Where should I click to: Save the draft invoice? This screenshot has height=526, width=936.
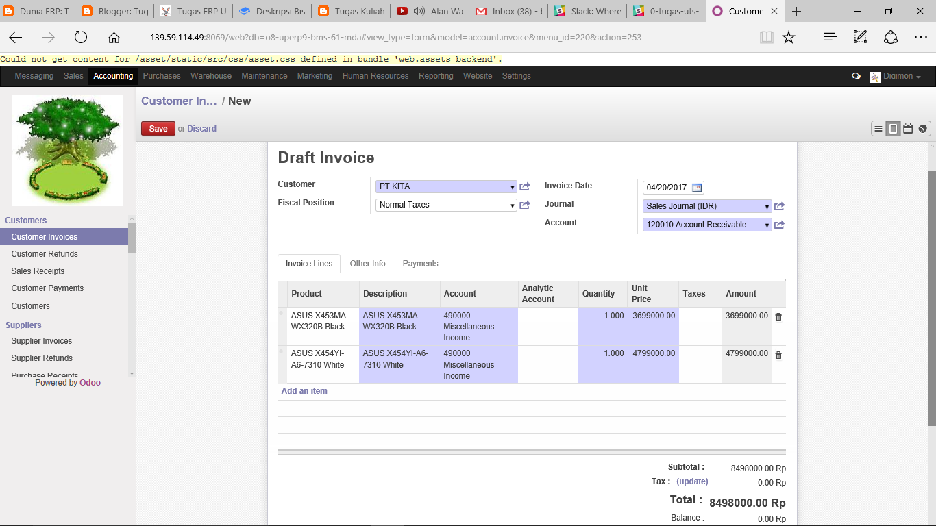(158, 129)
